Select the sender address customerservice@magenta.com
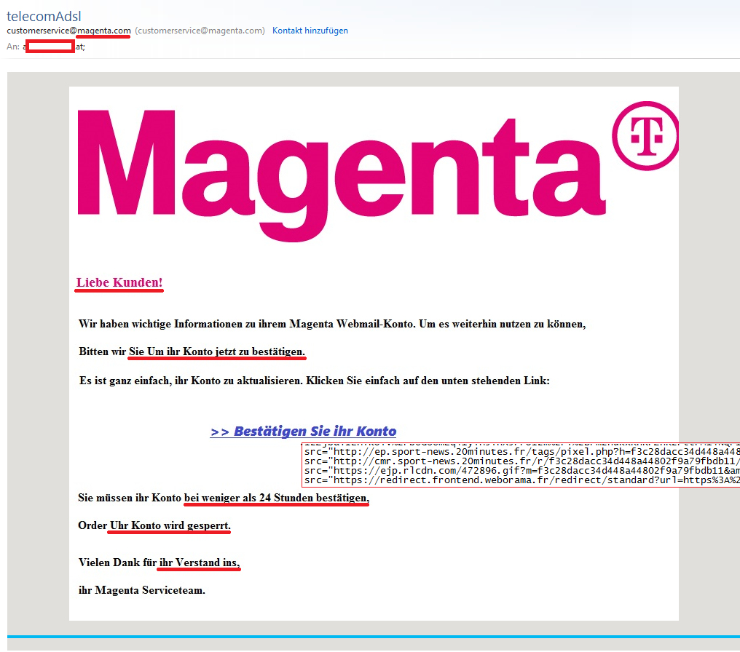Viewport: 740px width, 652px height. pos(69,31)
